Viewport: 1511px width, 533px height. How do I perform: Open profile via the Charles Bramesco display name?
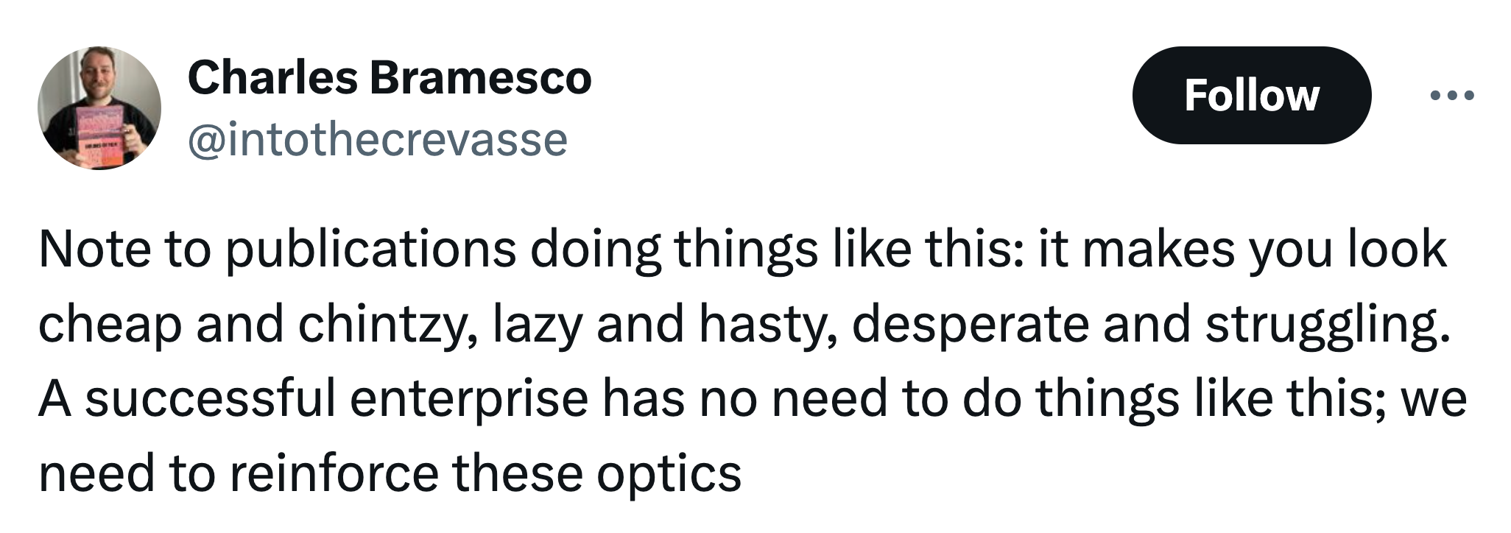pos(390,78)
